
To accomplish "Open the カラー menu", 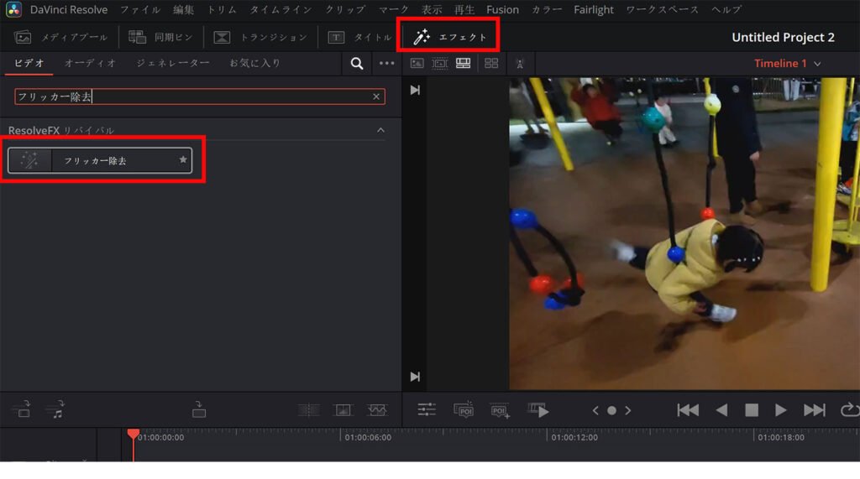I will tap(547, 10).
